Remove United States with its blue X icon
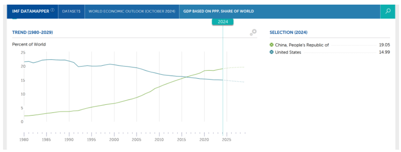The height and width of the screenshot is (152, 401). pyautogui.click(x=272, y=52)
